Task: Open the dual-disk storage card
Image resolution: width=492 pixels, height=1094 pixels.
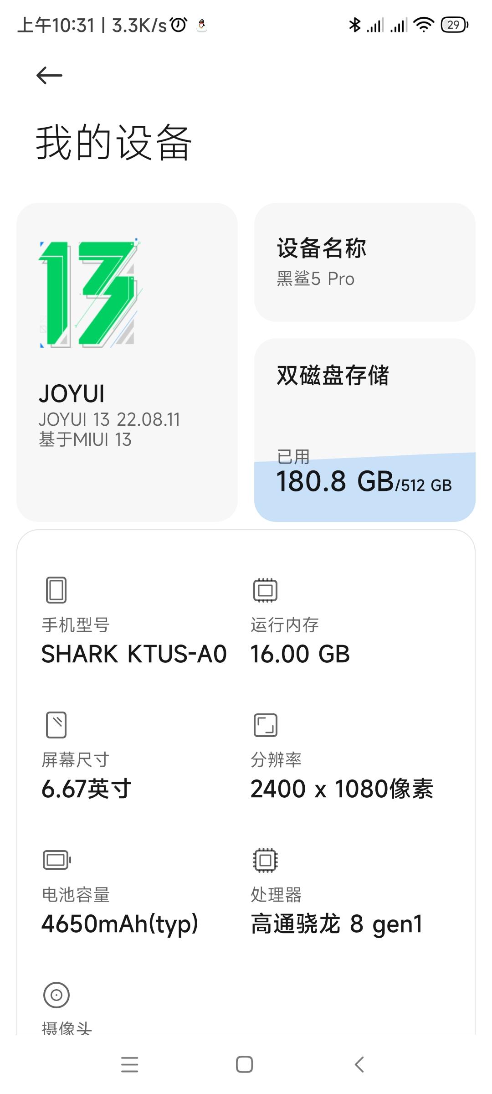Action: point(364,429)
